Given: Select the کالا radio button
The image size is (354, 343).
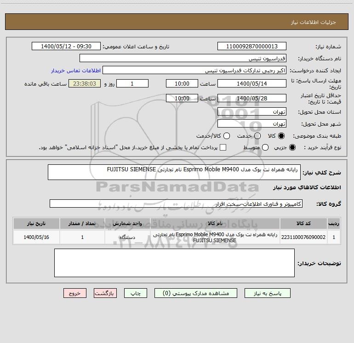Looking at the screenshot, I should coord(281,136).
